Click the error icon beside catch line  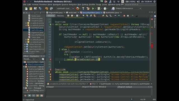click(x=50, y=59)
